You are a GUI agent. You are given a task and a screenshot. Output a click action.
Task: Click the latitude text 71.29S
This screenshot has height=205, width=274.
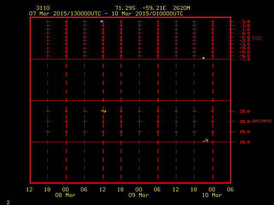(125, 8)
